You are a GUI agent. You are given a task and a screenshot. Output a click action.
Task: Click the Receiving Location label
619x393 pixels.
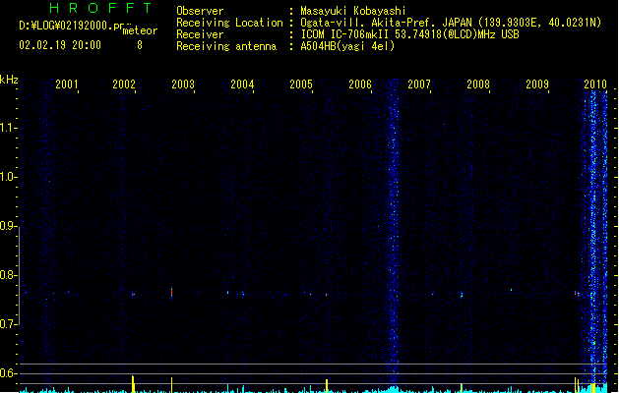pyautogui.click(x=229, y=23)
